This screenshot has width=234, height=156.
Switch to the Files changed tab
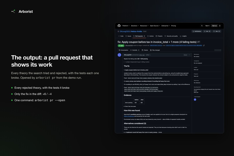coord(155,50)
